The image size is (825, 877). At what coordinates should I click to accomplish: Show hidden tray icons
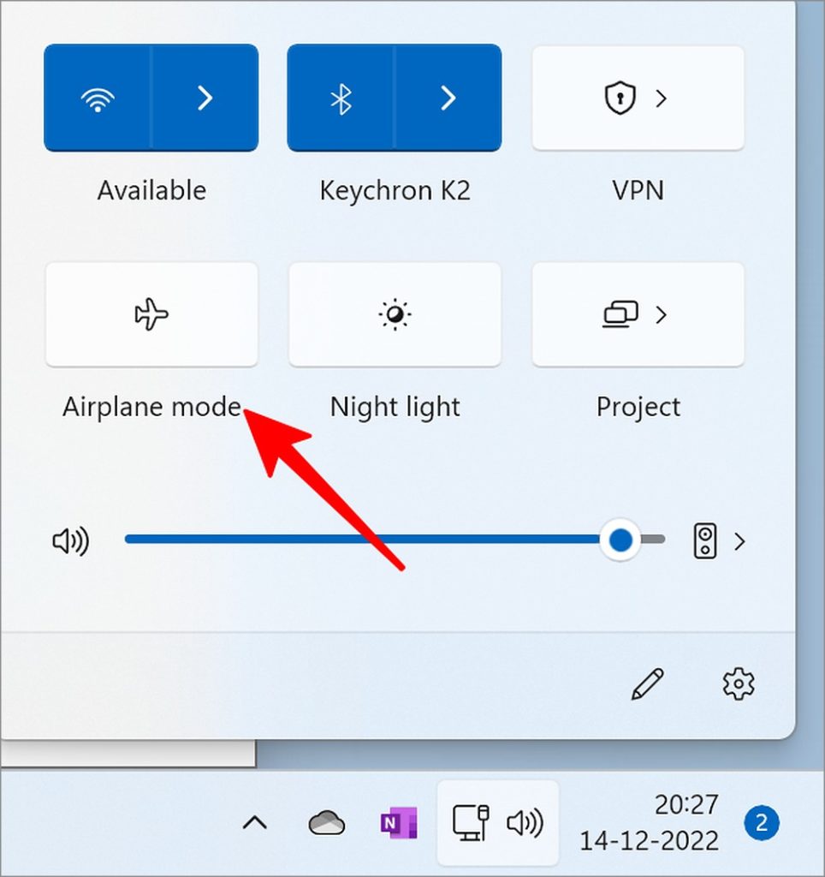tap(254, 824)
